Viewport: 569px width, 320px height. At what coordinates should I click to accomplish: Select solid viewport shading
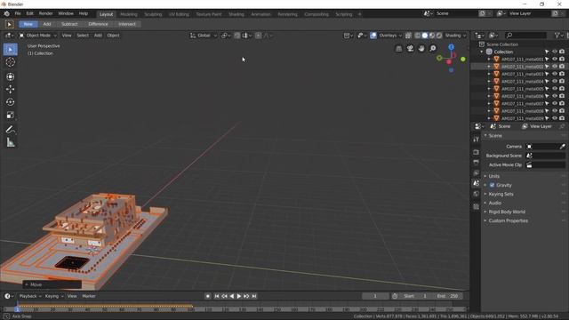click(425, 36)
